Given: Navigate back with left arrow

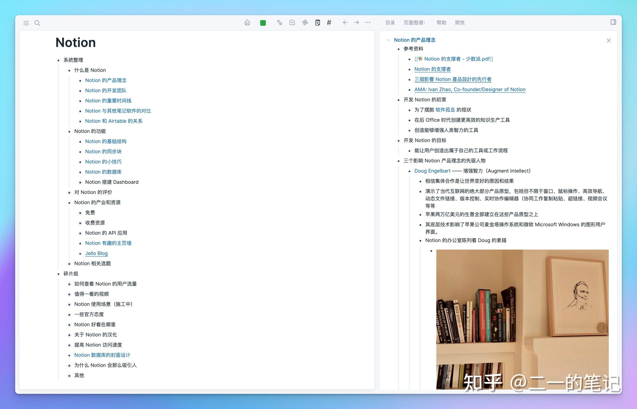Looking at the screenshot, I should [345, 22].
